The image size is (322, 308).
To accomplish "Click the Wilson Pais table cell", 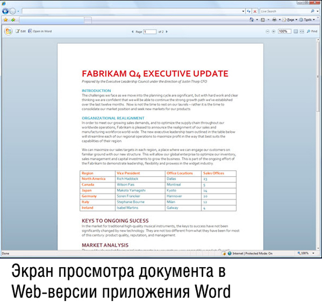I will 140,185.
